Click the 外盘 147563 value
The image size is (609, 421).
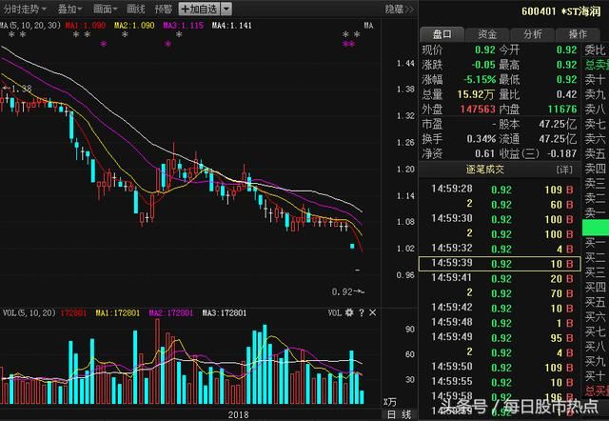pyautogui.click(x=478, y=110)
